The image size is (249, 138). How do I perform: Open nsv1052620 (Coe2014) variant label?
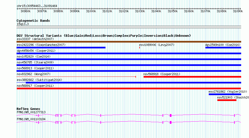point(34,56)
